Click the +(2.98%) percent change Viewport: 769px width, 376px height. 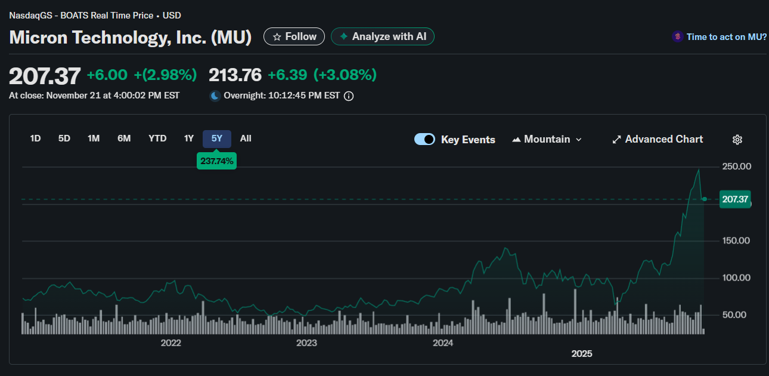pos(165,75)
